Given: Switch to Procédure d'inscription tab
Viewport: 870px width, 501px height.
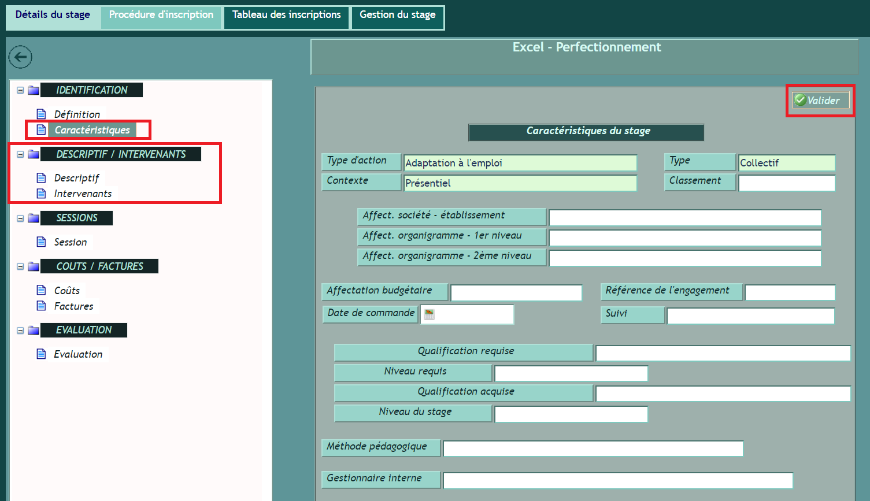Looking at the screenshot, I should [161, 15].
